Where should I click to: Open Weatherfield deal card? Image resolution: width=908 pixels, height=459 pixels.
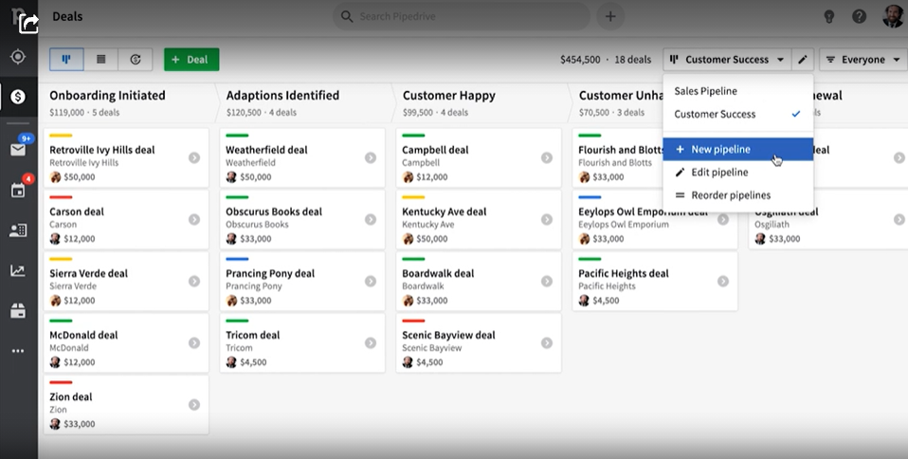coord(302,157)
